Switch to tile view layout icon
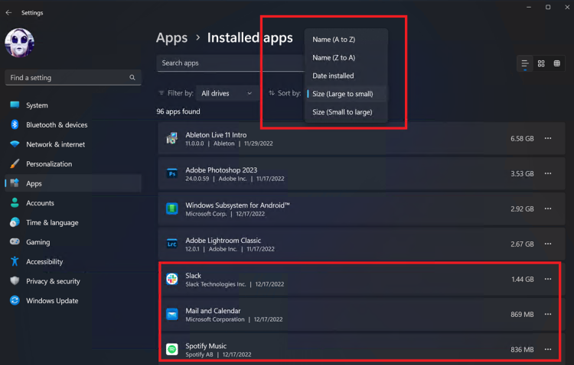574x365 pixels. point(557,63)
